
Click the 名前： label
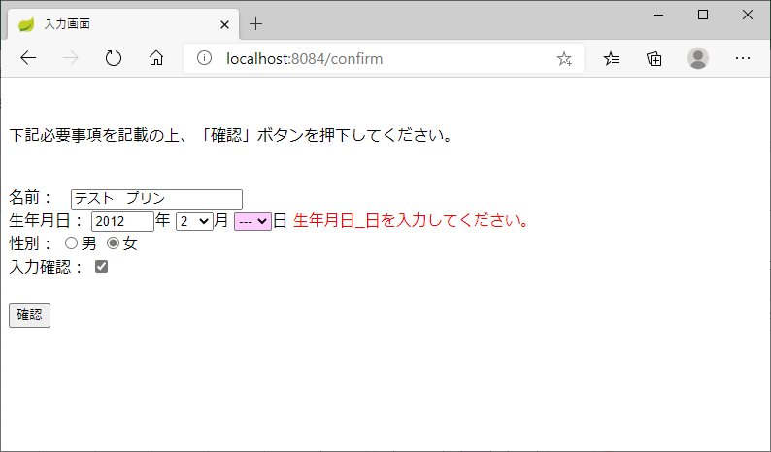[x=32, y=198]
